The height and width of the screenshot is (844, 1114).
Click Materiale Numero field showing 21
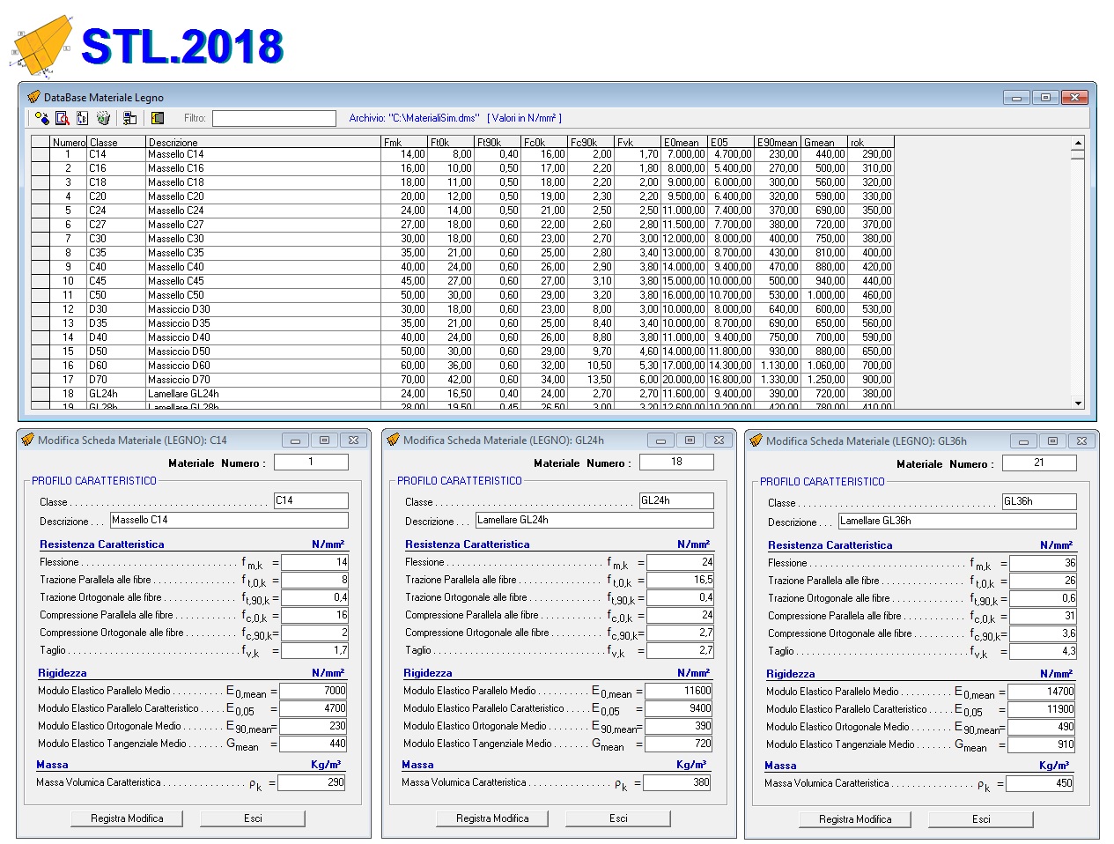click(x=1039, y=463)
